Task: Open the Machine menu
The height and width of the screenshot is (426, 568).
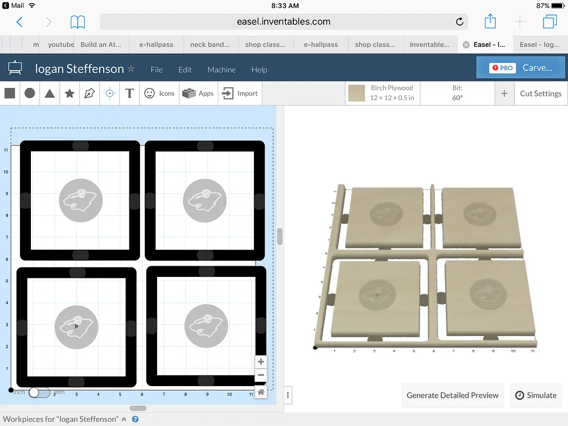Action: coord(221,70)
